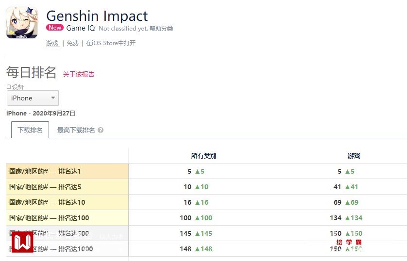
Task: Click the Genshin Impact app icon
Action: 22,23
